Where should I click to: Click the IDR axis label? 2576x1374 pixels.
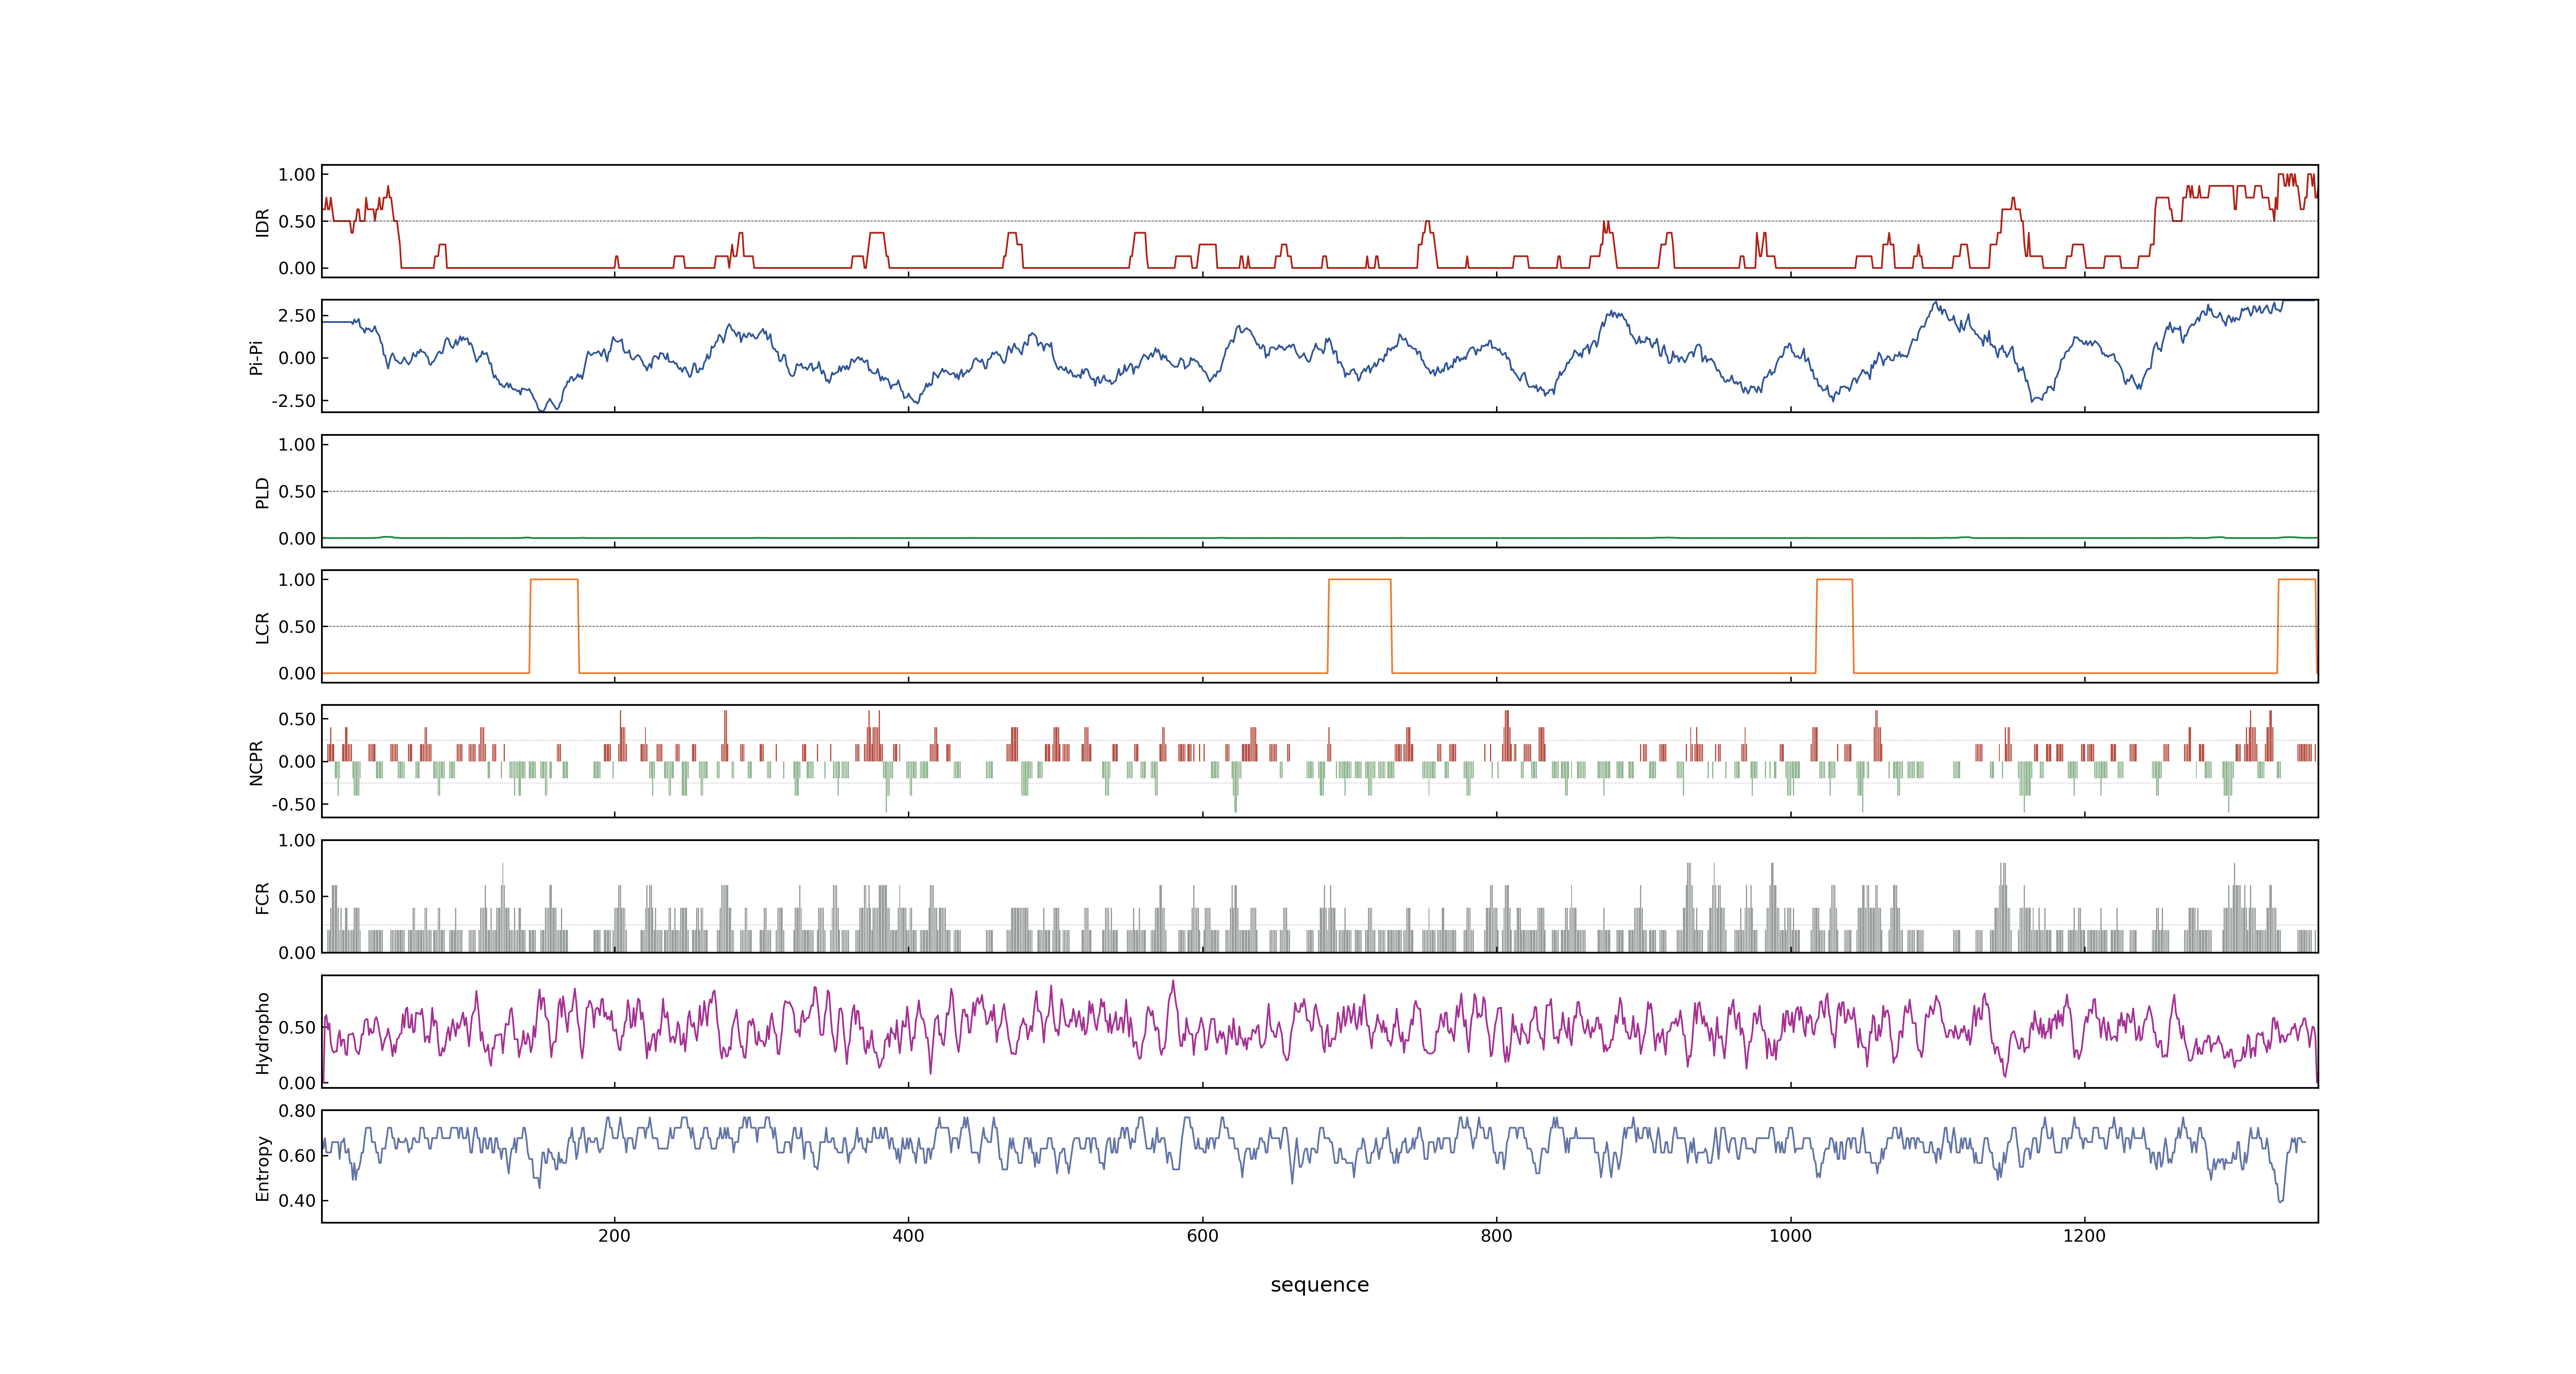(x=262, y=222)
